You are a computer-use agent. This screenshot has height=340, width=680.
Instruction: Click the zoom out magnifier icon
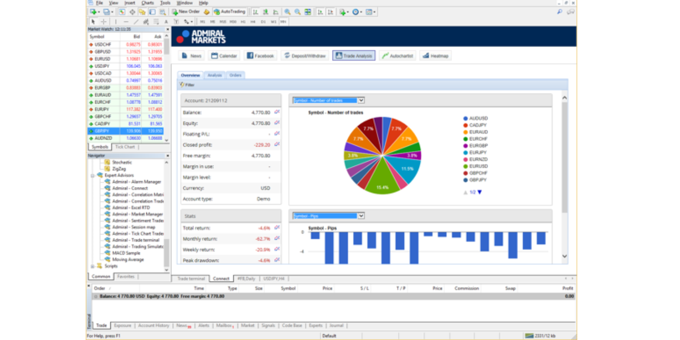[x=297, y=12]
